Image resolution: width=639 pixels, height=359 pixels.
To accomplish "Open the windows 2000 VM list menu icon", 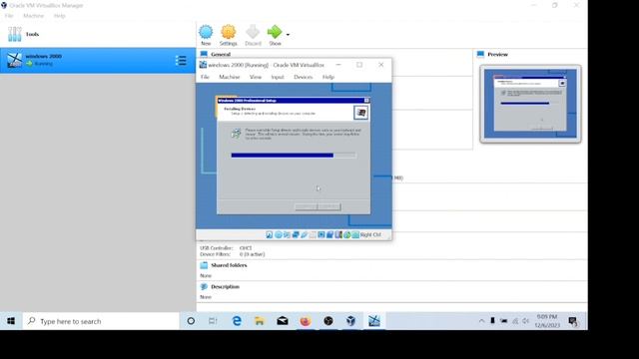I will 181,61.
